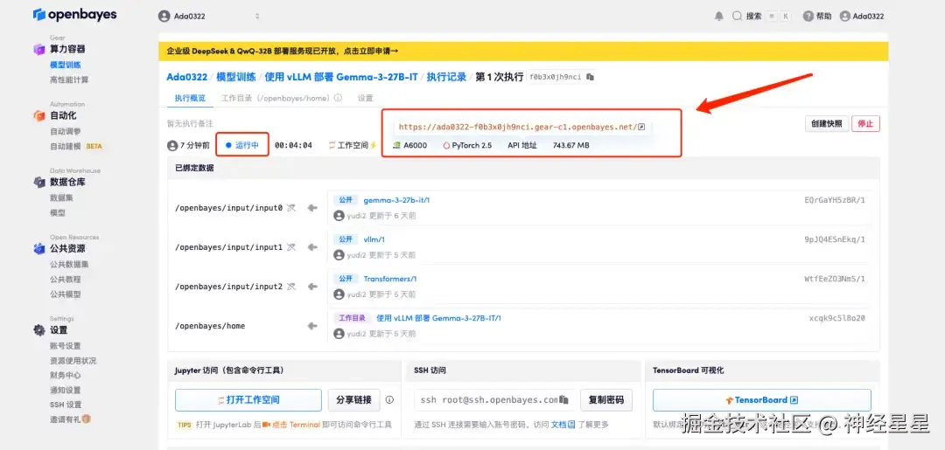Open 使用 vLLM 部署 Gemma-3-27B-IT/1 link
Viewport: 945px width, 450px height.
(x=438, y=318)
